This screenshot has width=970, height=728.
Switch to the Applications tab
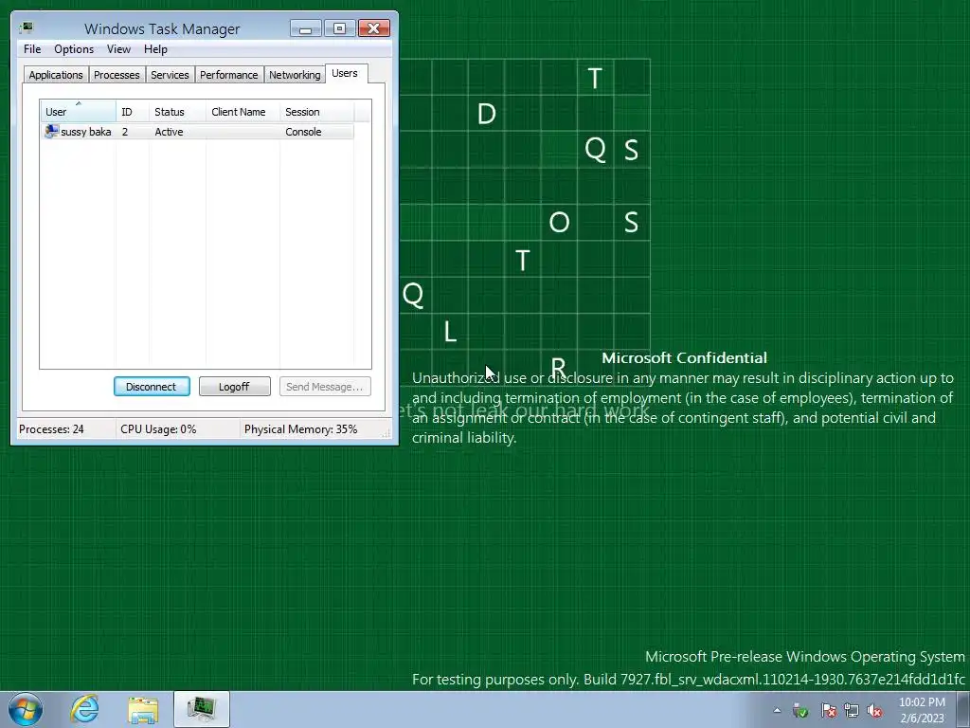point(56,75)
